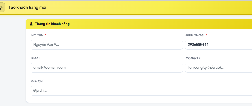Click the HỌ TÊN field label
The image size is (252, 106).
37,35
